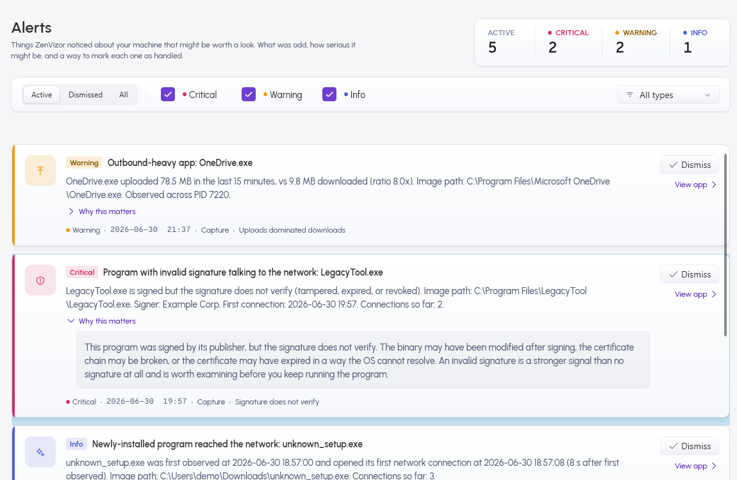This screenshot has width=737, height=480.
Task: Click the title 'Outbound-heavy app: OneDrive.exe'
Action: [x=180, y=163]
